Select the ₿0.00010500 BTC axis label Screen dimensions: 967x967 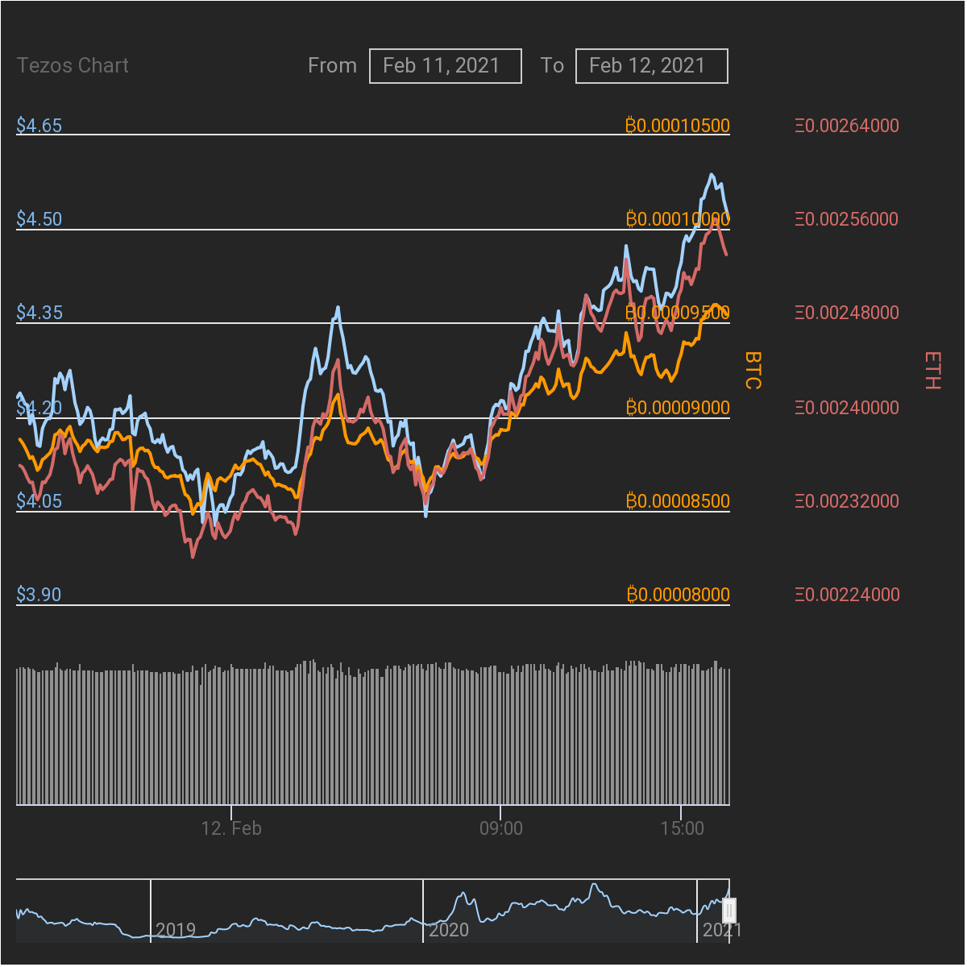(x=678, y=126)
